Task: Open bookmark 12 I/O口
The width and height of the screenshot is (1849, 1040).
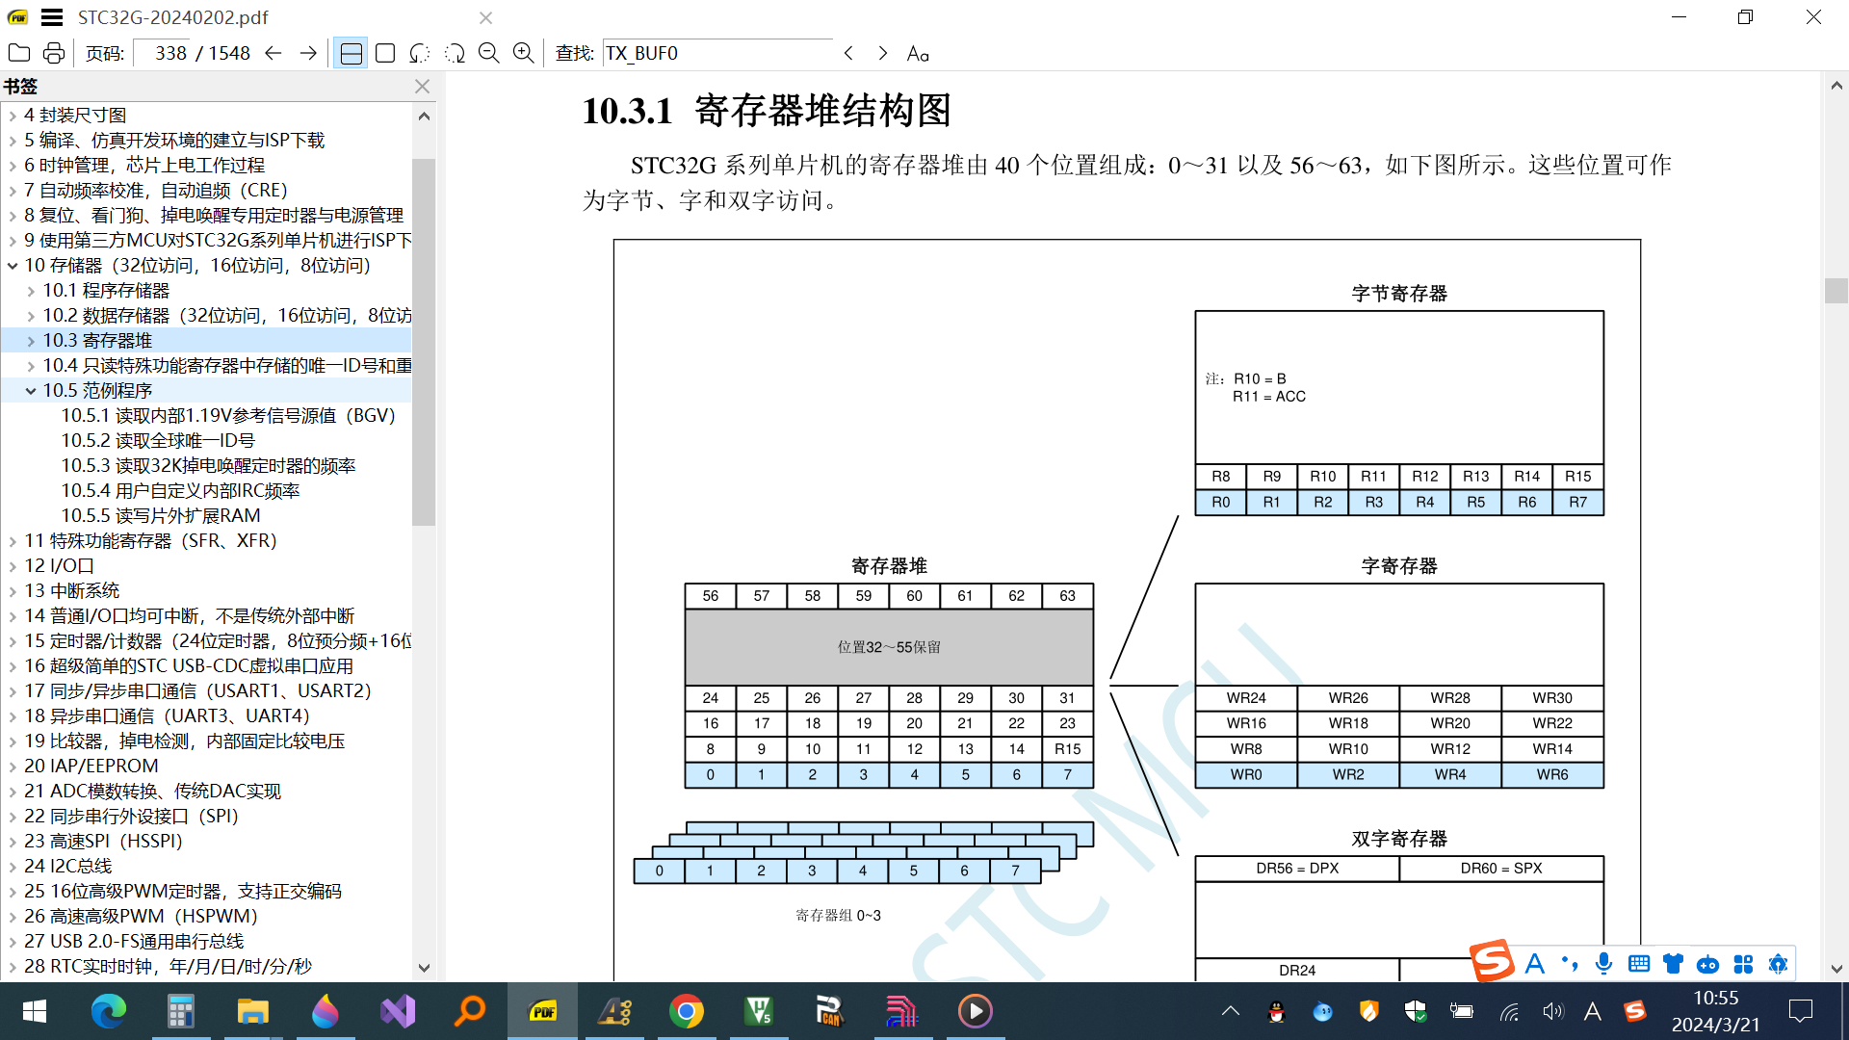Action: [59, 566]
